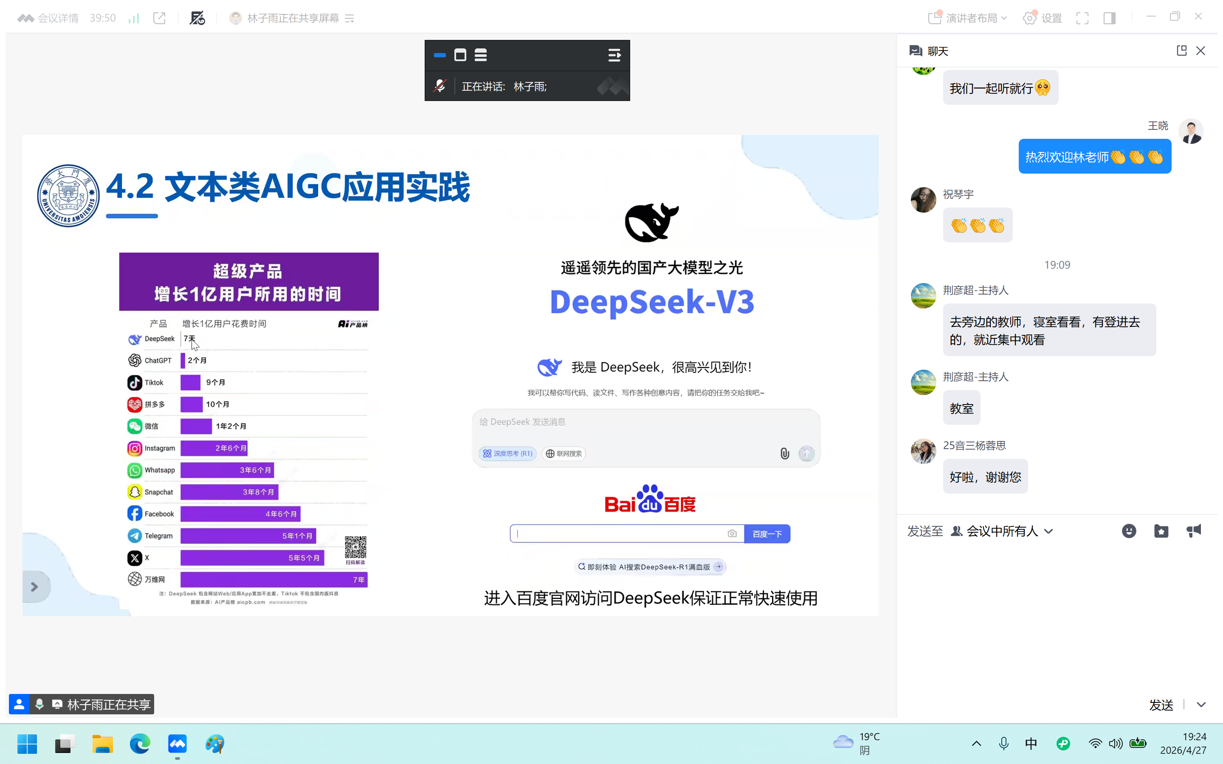The width and height of the screenshot is (1223, 764).
Task: Toggle the side panel icon
Action: click(x=1110, y=18)
